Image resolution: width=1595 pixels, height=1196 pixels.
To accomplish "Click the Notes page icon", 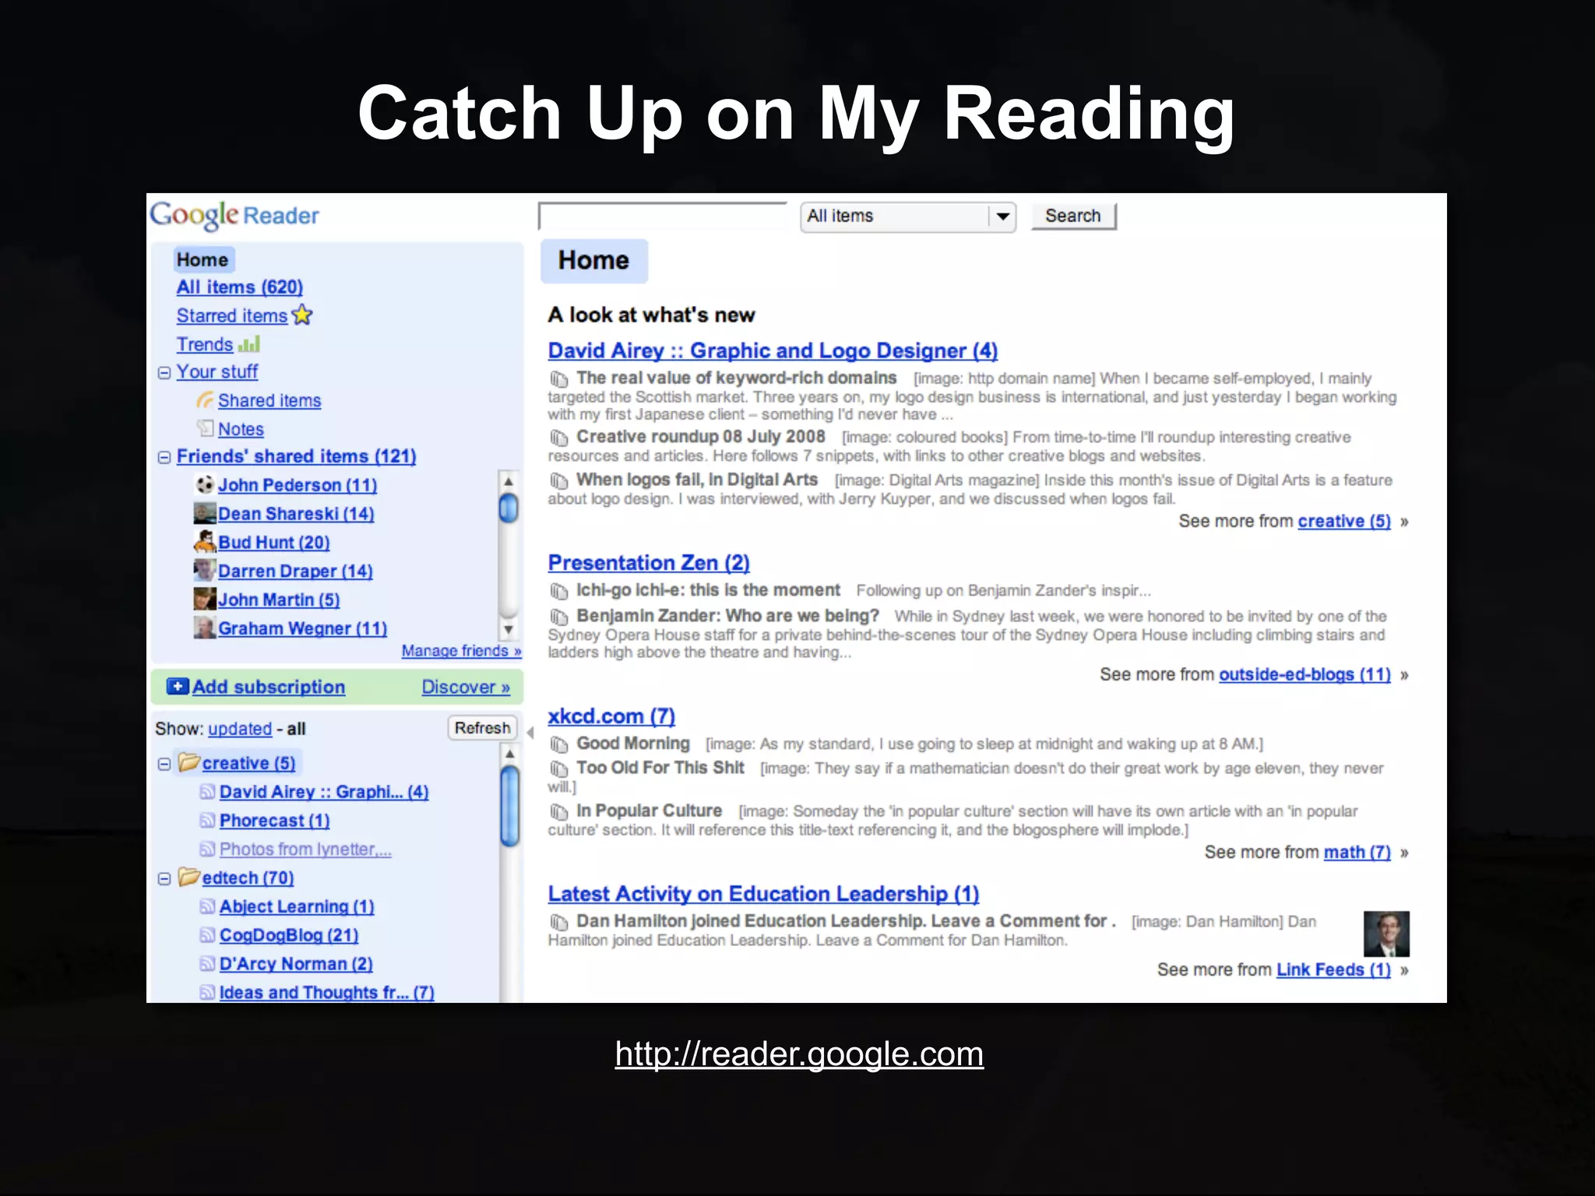I will [206, 428].
